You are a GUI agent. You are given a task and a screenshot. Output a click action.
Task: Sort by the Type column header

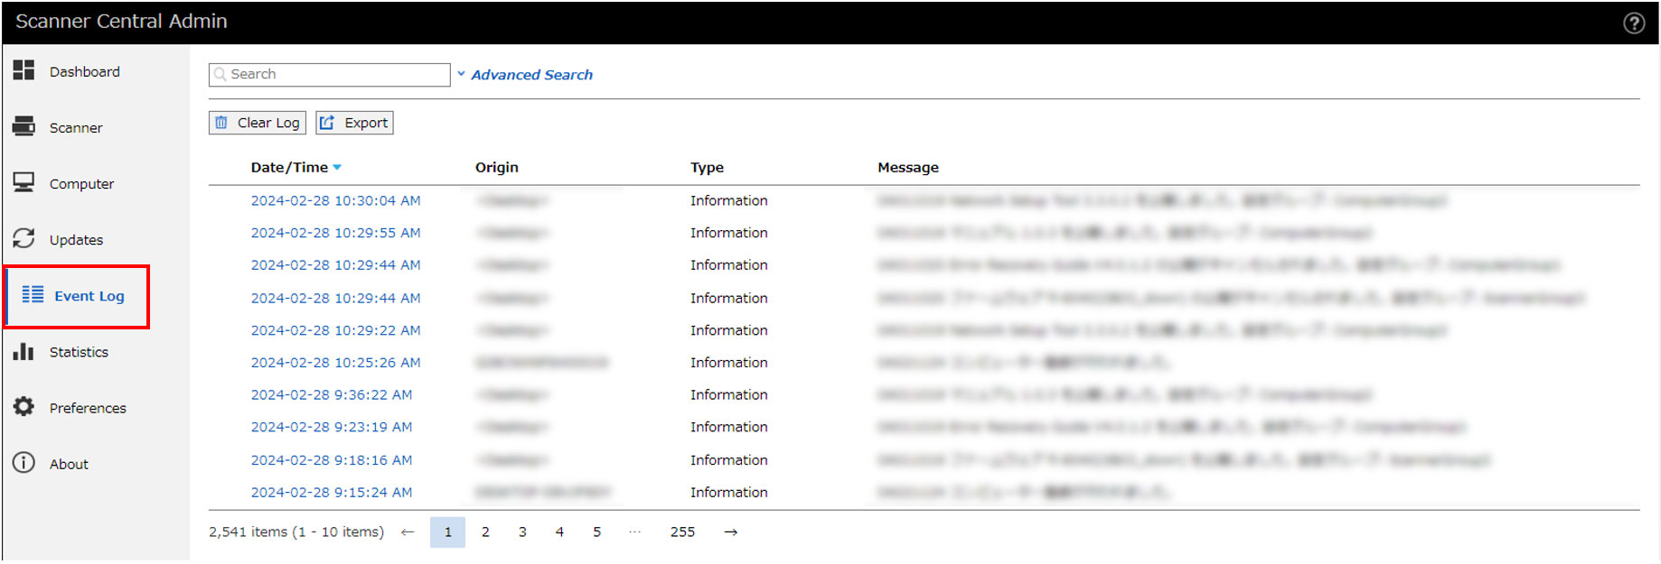pos(707,167)
